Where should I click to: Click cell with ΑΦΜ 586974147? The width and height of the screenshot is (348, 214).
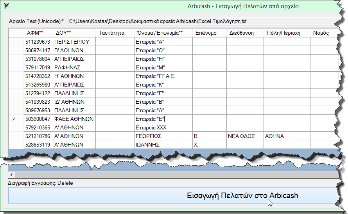pos(38,50)
